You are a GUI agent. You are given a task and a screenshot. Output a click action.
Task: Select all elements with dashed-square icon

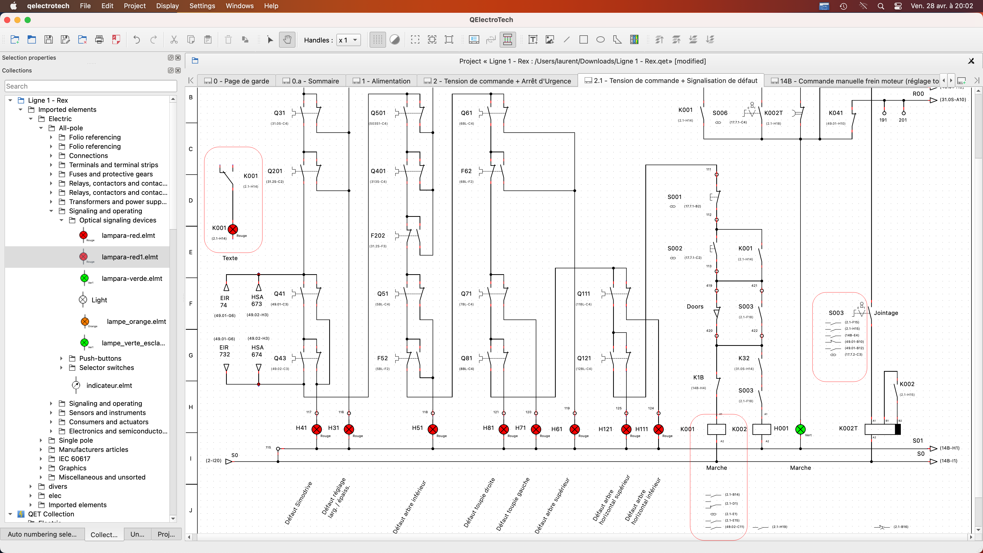coord(415,40)
